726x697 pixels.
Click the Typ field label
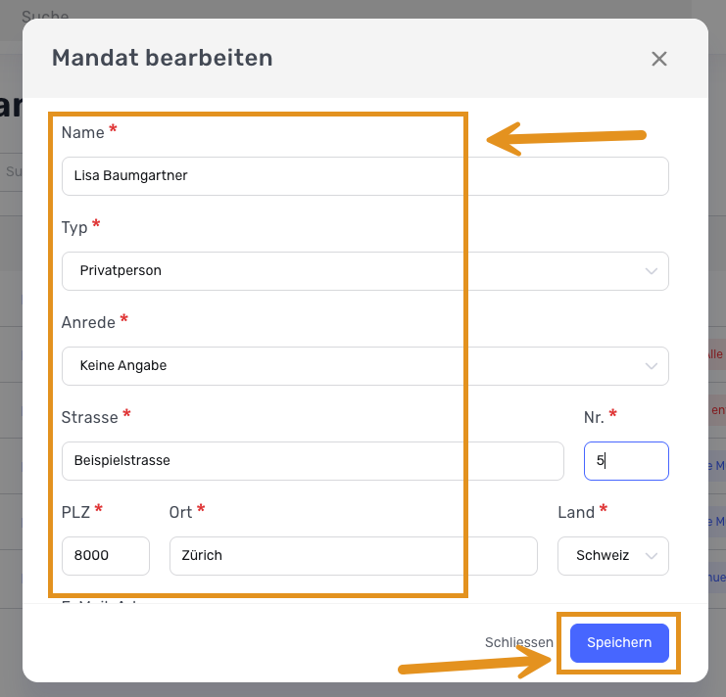point(74,227)
